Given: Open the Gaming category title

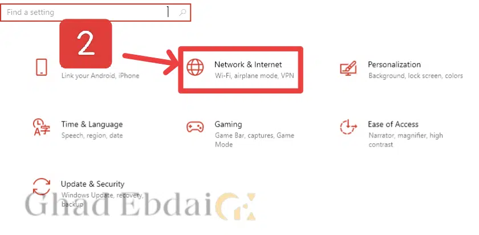Looking at the screenshot, I should tap(228, 124).
